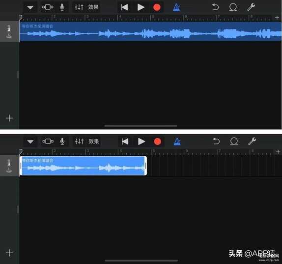Start playback in top transport
This screenshot has height=264, width=282.
pos(141,7)
